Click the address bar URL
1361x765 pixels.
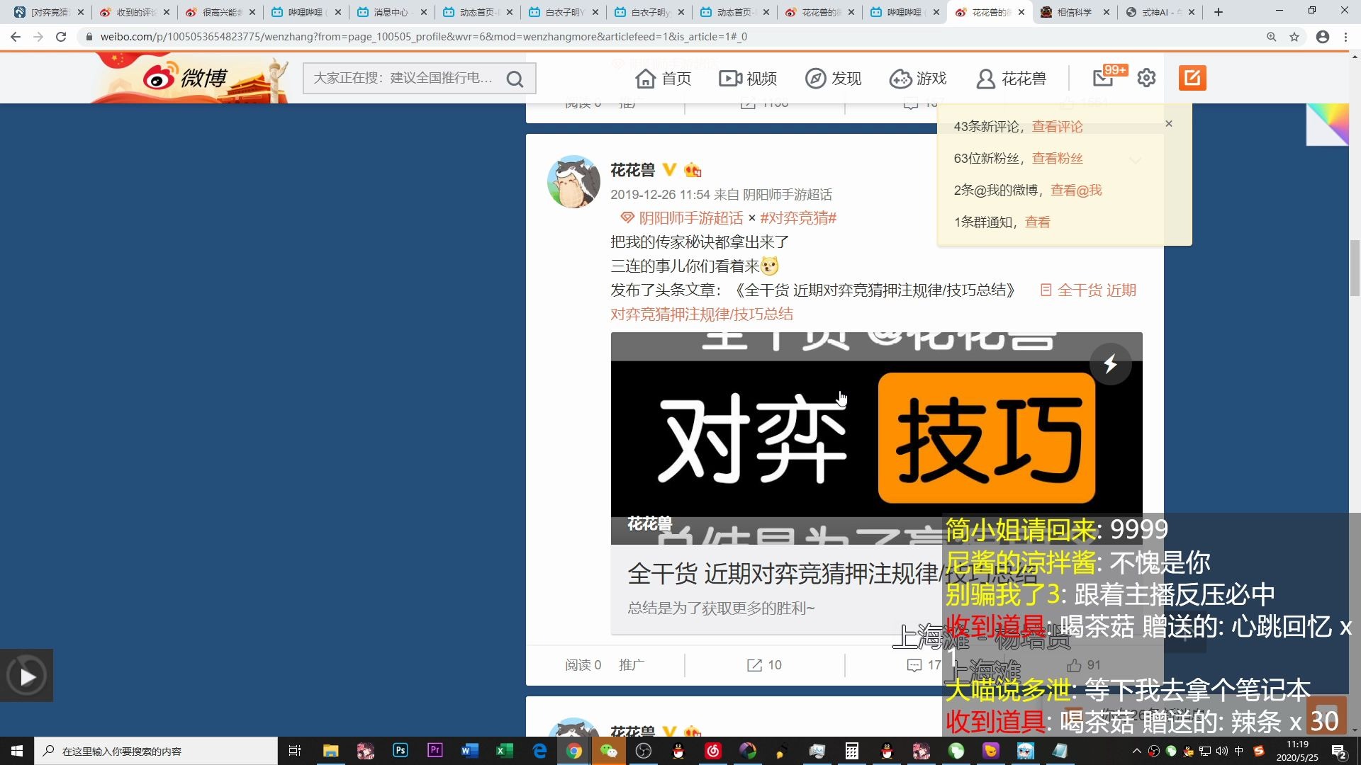tap(424, 37)
